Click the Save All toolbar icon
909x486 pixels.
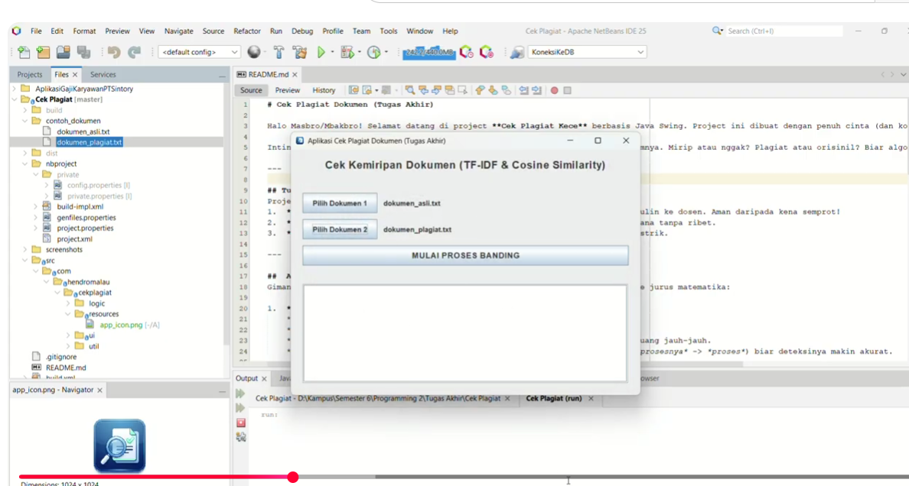(83, 52)
